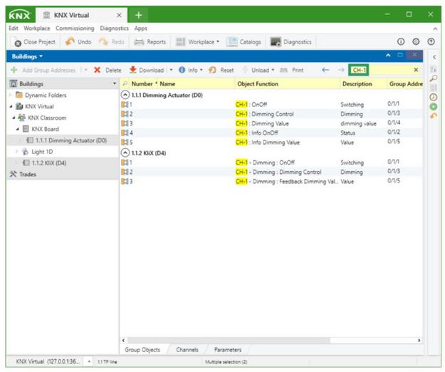Image resolution: width=445 pixels, height=372 pixels.
Task: Switch to the Channels tab
Action: (x=187, y=350)
